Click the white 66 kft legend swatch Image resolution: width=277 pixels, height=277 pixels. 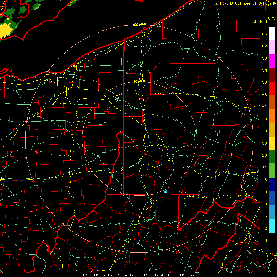[272, 34]
